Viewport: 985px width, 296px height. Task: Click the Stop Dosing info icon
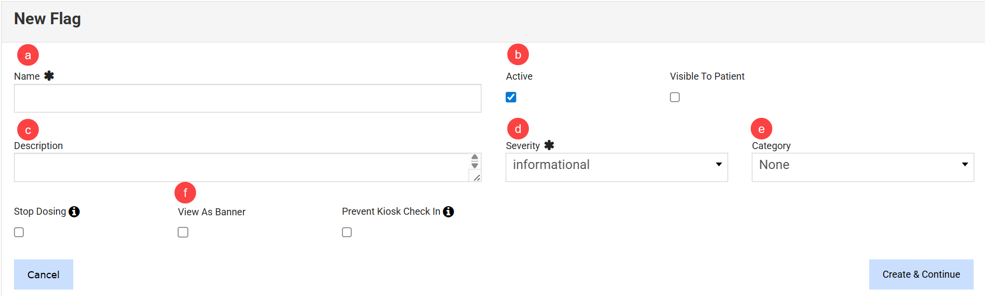point(74,212)
